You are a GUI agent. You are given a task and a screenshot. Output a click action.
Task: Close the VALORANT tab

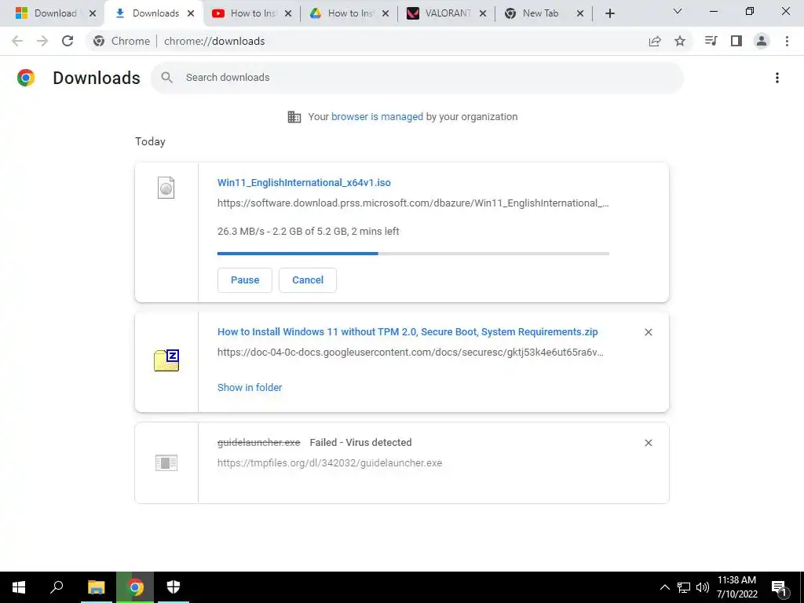click(x=483, y=14)
